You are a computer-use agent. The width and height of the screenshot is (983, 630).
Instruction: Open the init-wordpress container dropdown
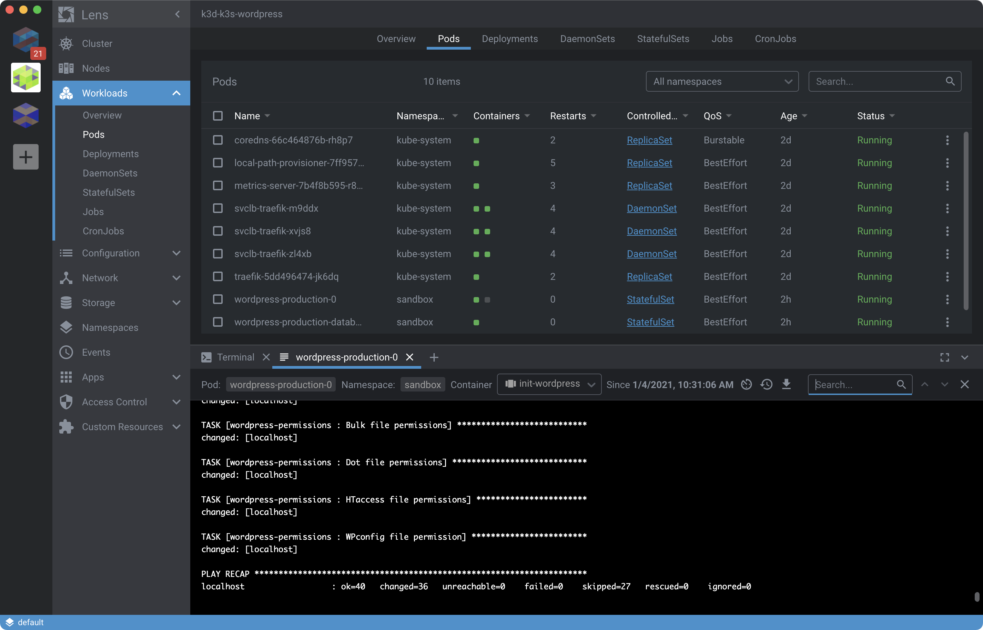[549, 384]
